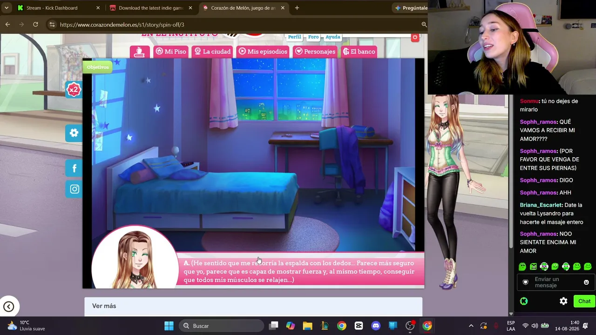The height and width of the screenshot is (335, 596).
Task: Open the Instagram page icon
Action: (x=74, y=189)
